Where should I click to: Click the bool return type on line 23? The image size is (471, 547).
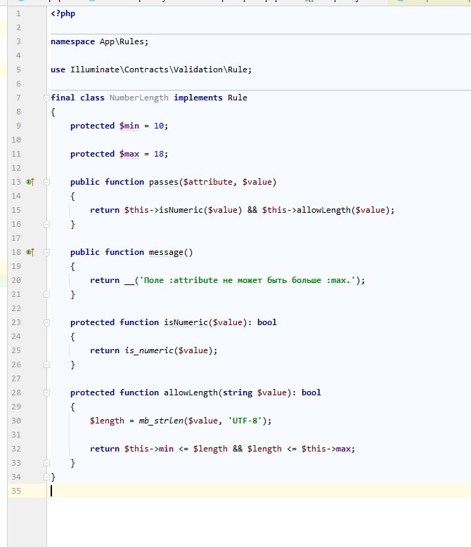point(266,322)
